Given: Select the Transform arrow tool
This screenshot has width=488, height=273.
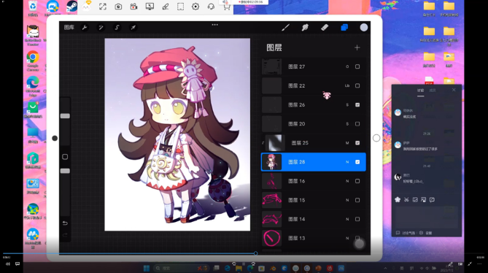Looking at the screenshot, I should coord(133,28).
